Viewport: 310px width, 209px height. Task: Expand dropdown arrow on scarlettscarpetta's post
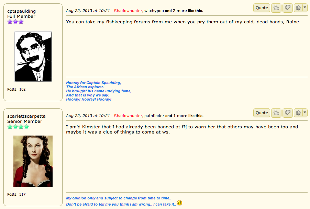305,113
